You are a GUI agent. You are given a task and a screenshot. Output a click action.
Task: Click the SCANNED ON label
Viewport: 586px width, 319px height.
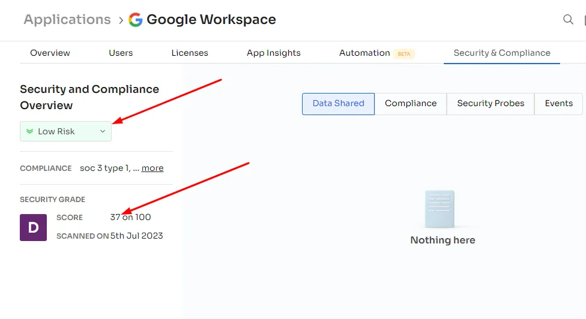pyautogui.click(x=83, y=236)
